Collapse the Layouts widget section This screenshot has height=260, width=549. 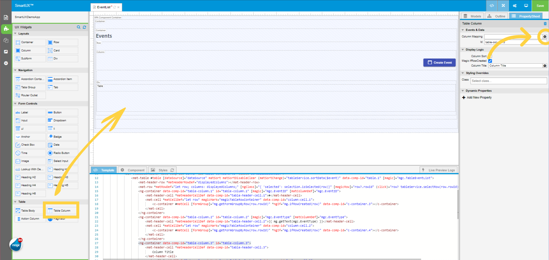pyautogui.click(x=16, y=33)
